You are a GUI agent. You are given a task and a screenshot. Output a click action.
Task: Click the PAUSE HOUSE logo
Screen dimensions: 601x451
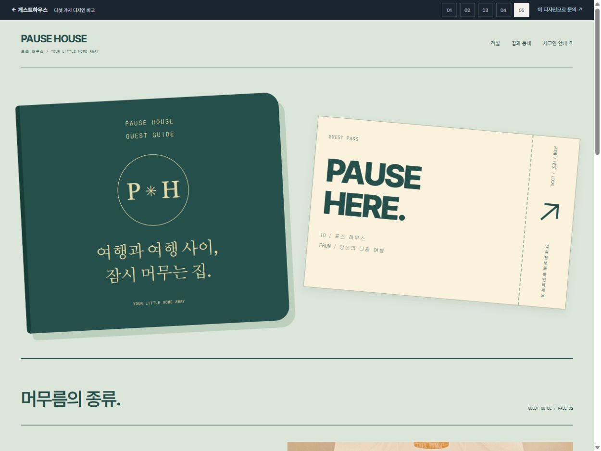pos(54,39)
